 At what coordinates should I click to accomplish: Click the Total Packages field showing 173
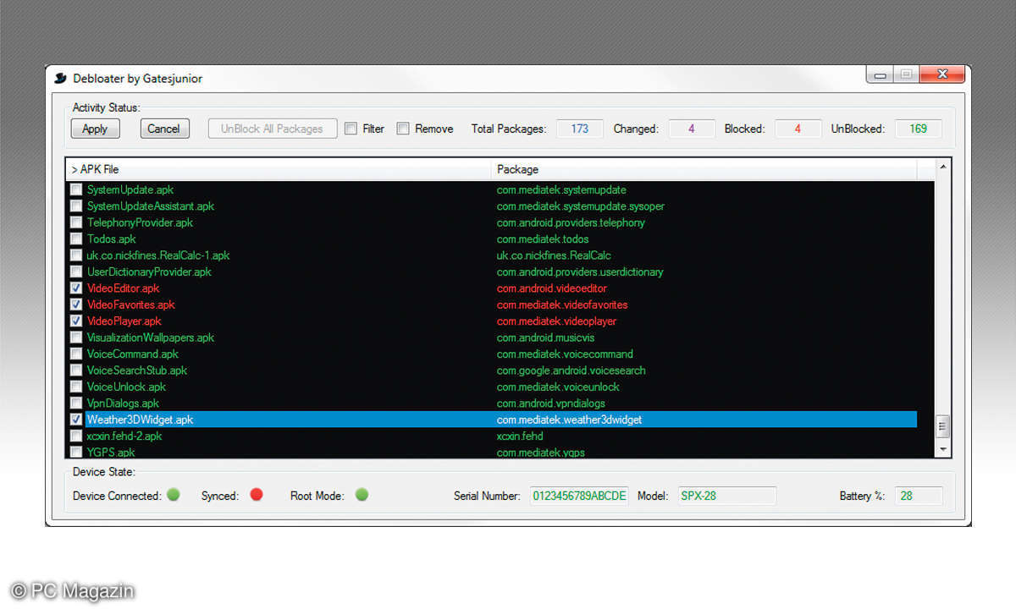[580, 129]
